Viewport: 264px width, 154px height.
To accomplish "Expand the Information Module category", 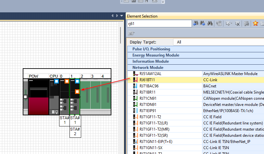I will [195, 61].
